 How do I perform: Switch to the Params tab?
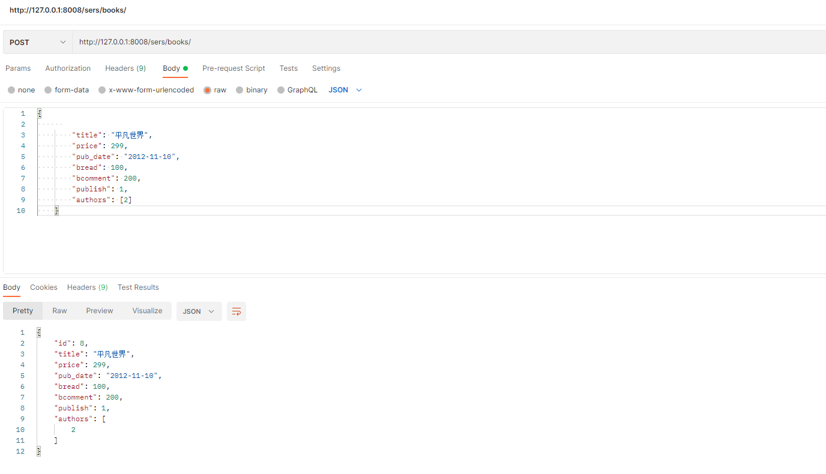(18, 68)
